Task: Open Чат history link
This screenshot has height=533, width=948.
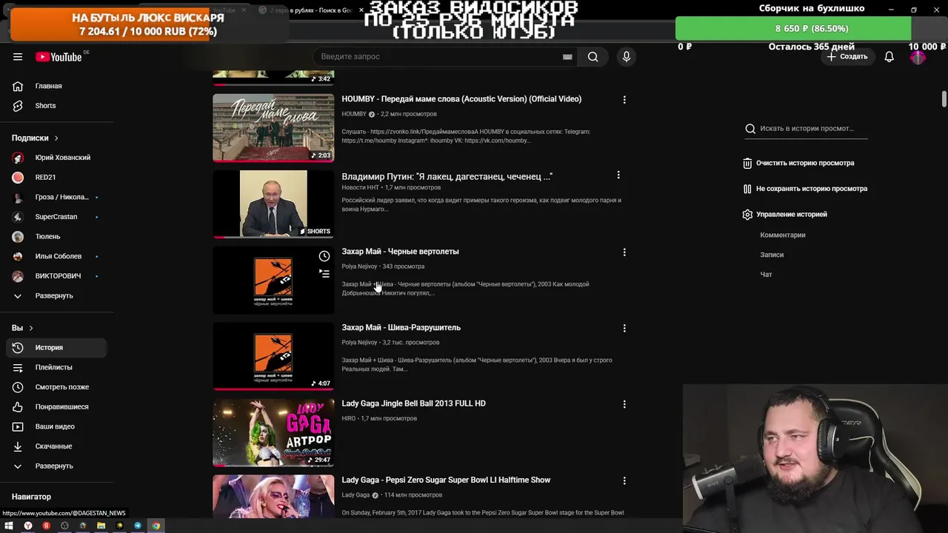Action: tap(766, 275)
